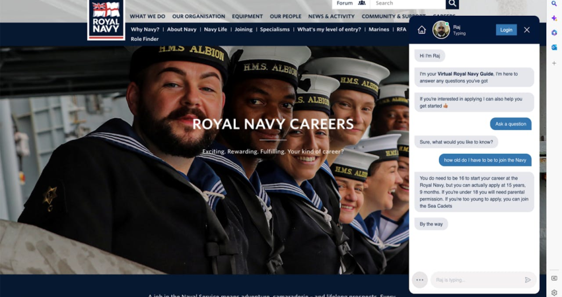Click the chat send arrow icon
Screen dimensions: 562x297
click(527, 280)
